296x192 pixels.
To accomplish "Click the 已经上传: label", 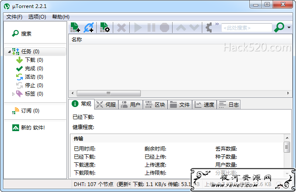I will coord(155,156).
